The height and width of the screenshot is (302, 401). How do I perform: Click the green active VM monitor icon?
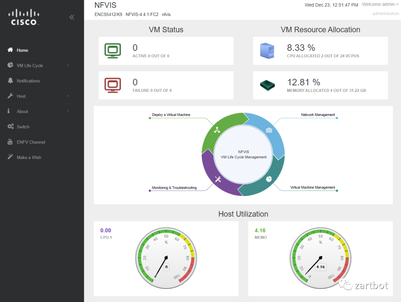(x=113, y=51)
